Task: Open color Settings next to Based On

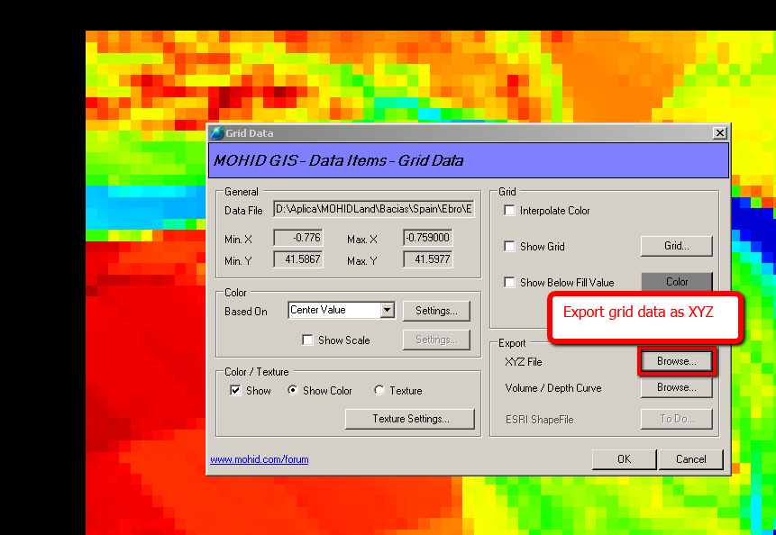Action: 436,311
